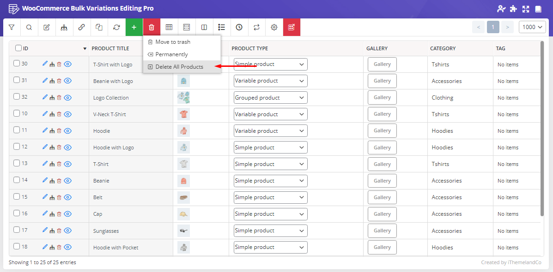Image resolution: width=553 pixels, height=272 pixels.
Task: Click the Beanie with Logo product thumbnail
Action: [183, 81]
